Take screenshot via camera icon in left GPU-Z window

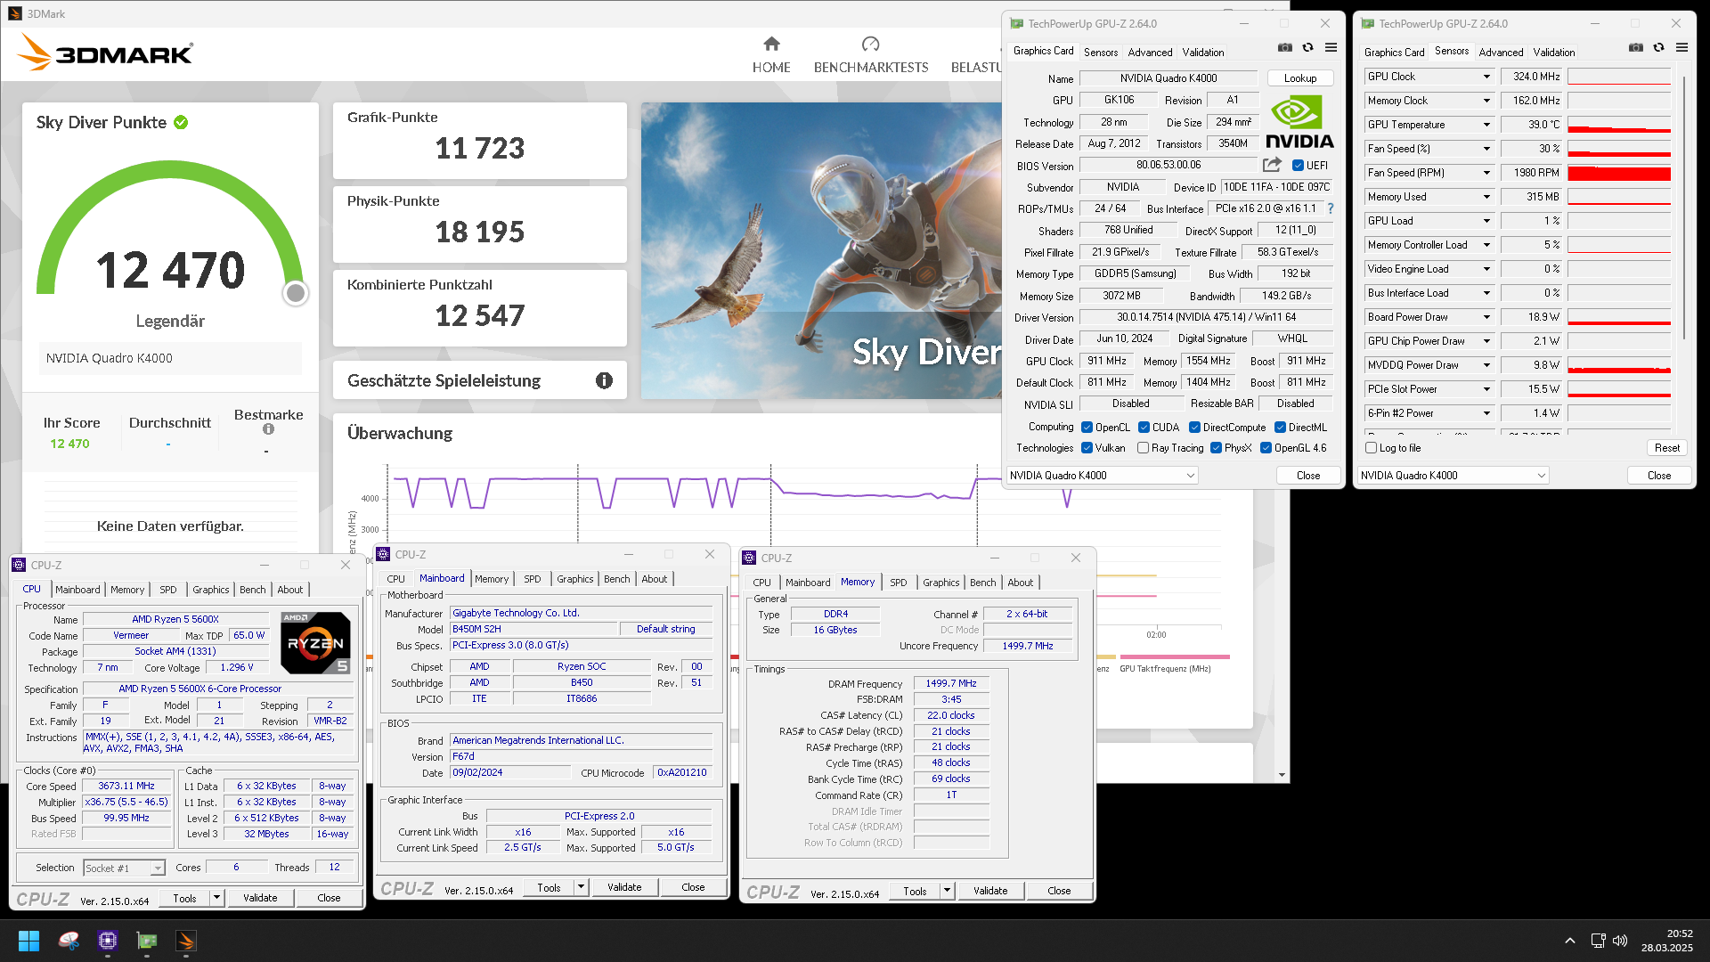1284,48
